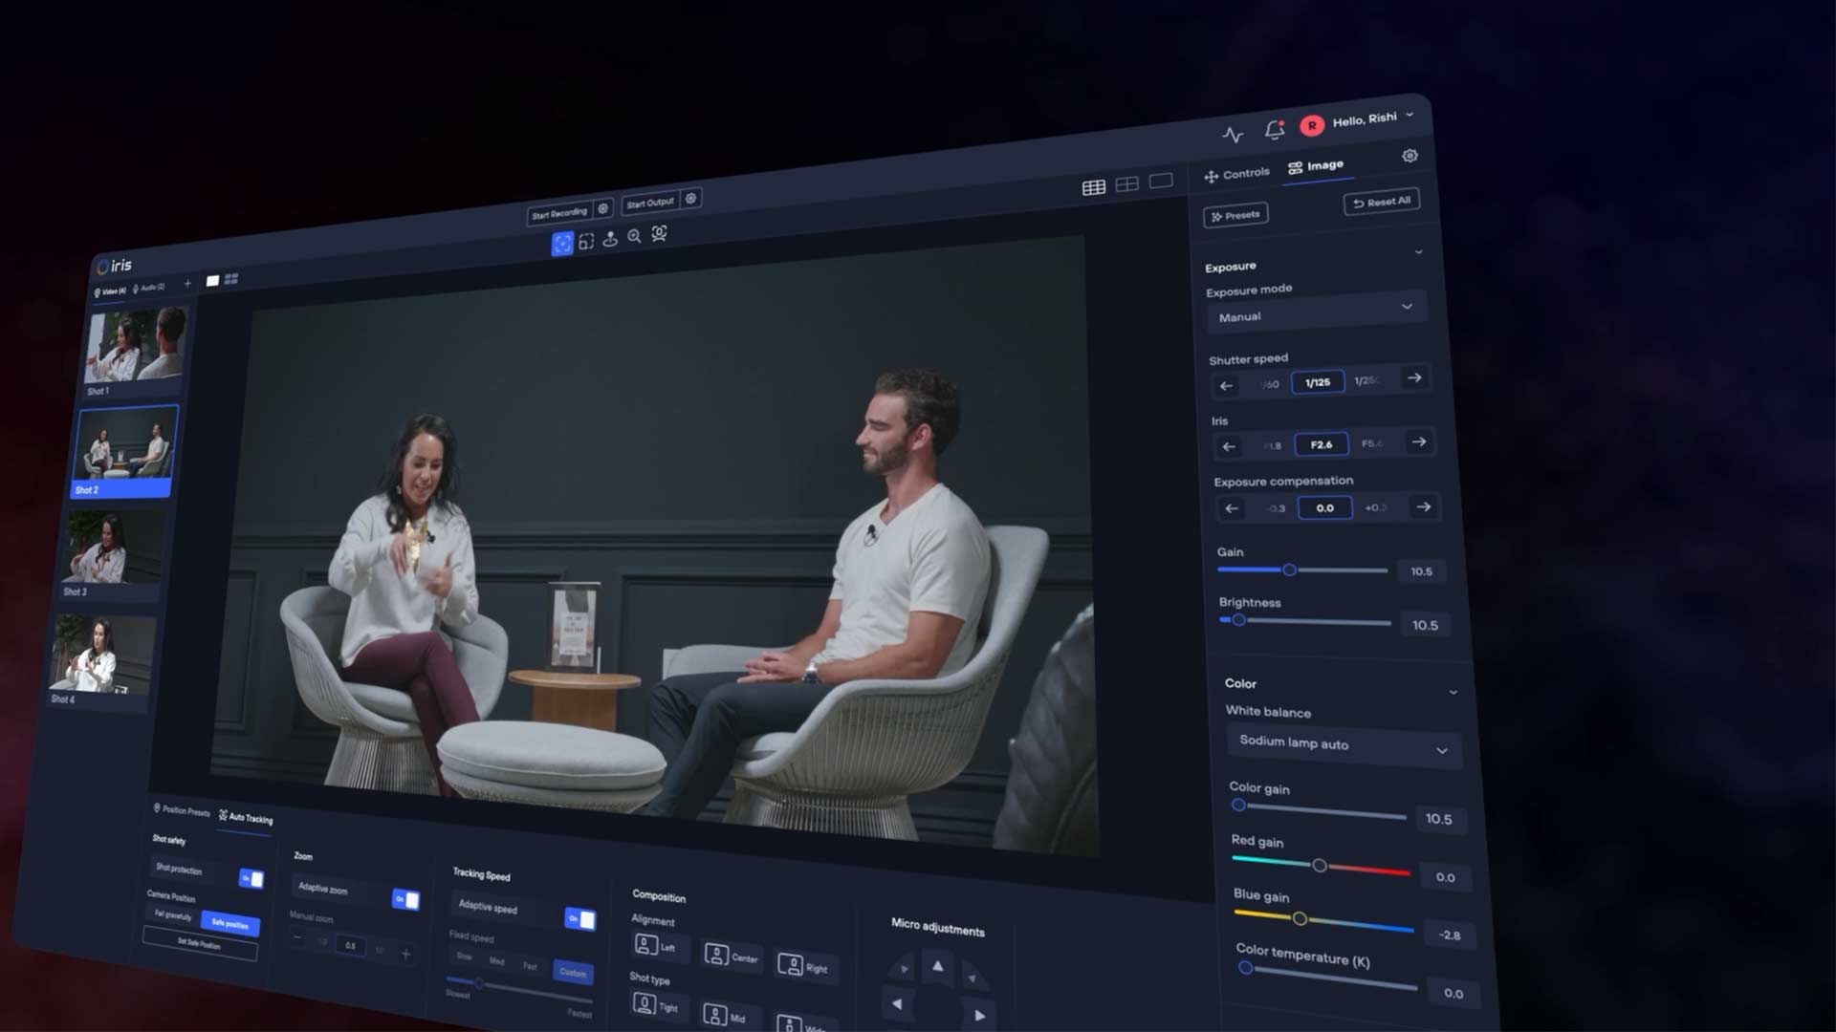This screenshot has height=1032, width=1836.
Task: Open the Position Presets tab
Action: pos(181,810)
